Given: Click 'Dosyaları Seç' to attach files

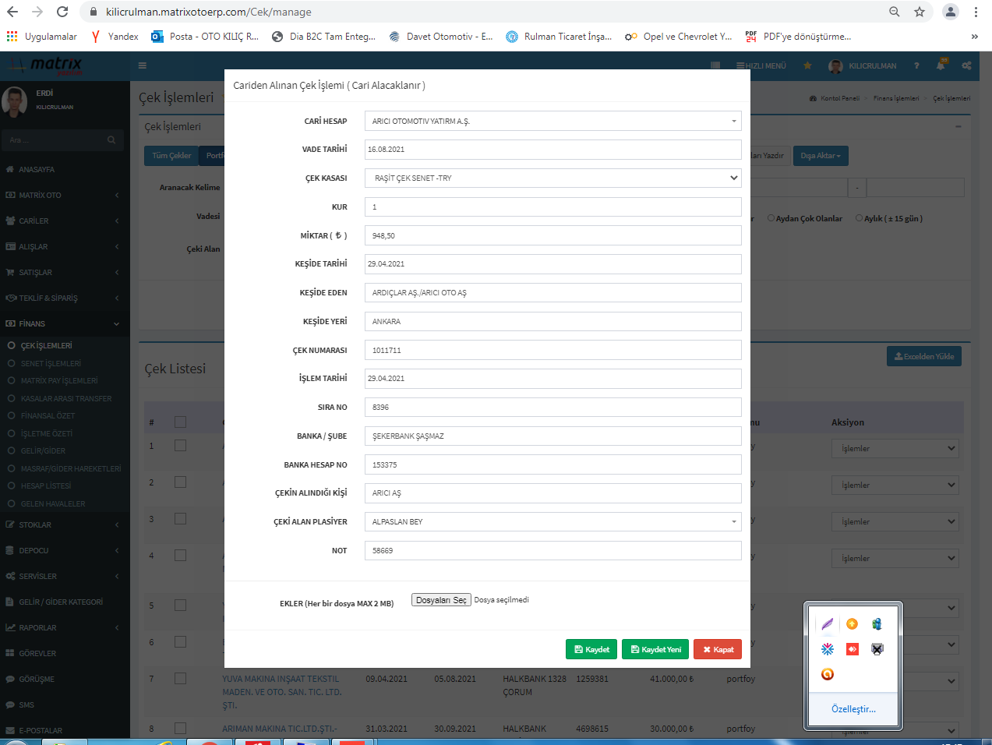Looking at the screenshot, I should point(441,600).
